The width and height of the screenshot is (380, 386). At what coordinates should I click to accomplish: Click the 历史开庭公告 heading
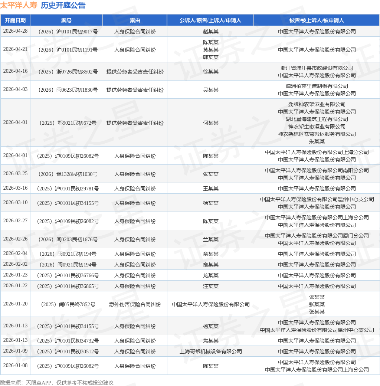tap(63, 5)
